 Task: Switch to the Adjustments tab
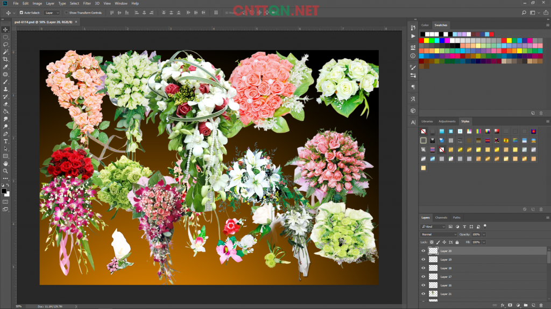pyautogui.click(x=447, y=121)
